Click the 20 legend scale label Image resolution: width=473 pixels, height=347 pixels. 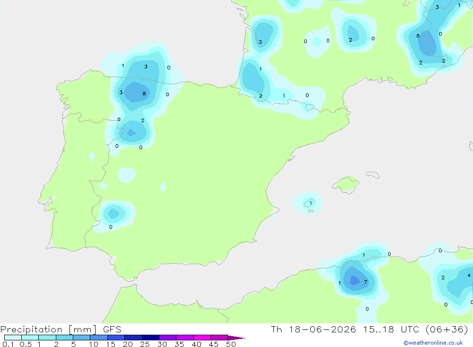point(128,344)
